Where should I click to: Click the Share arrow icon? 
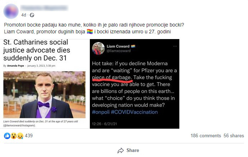point(121,151)
